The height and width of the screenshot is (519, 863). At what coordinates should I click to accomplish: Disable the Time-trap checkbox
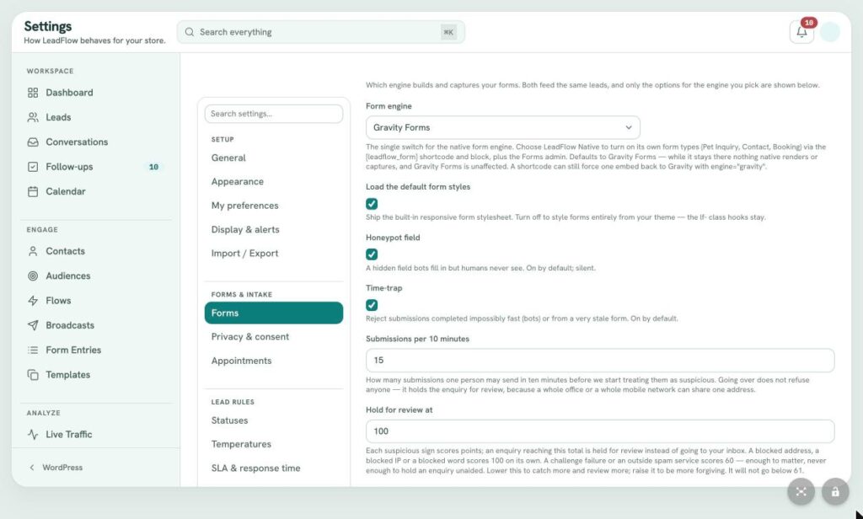[x=372, y=305]
